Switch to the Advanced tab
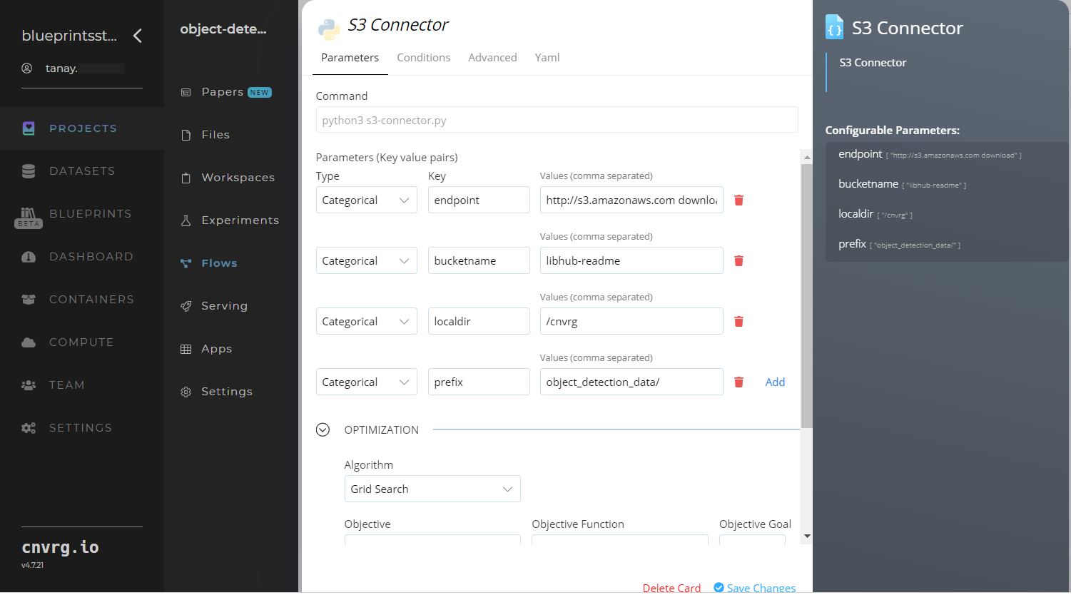1071x595 pixels. (492, 57)
